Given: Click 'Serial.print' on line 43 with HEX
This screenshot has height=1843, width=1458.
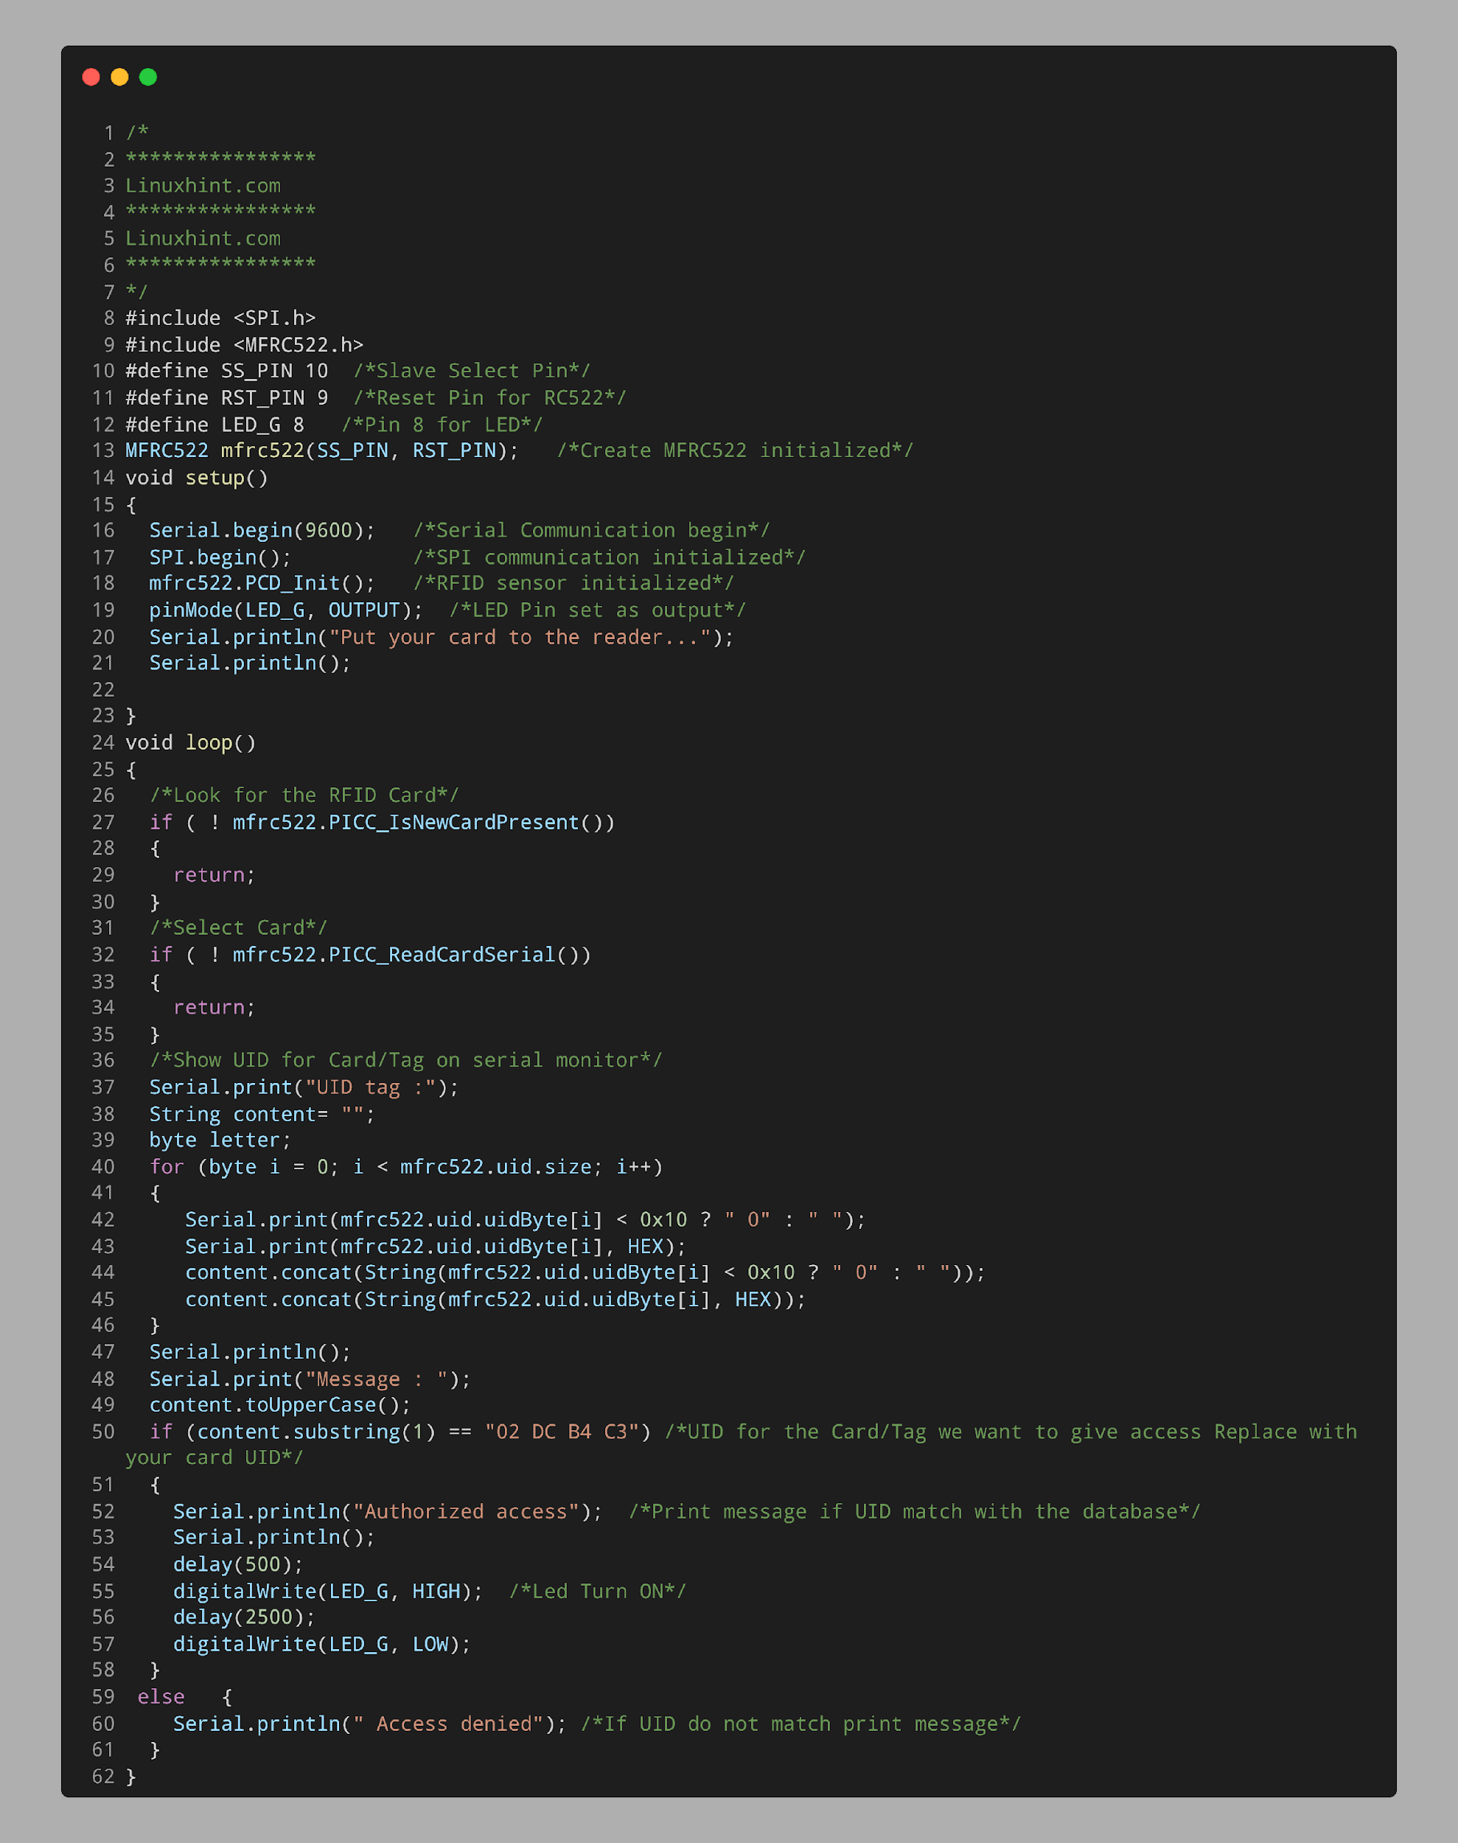Looking at the screenshot, I should tap(436, 1247).
